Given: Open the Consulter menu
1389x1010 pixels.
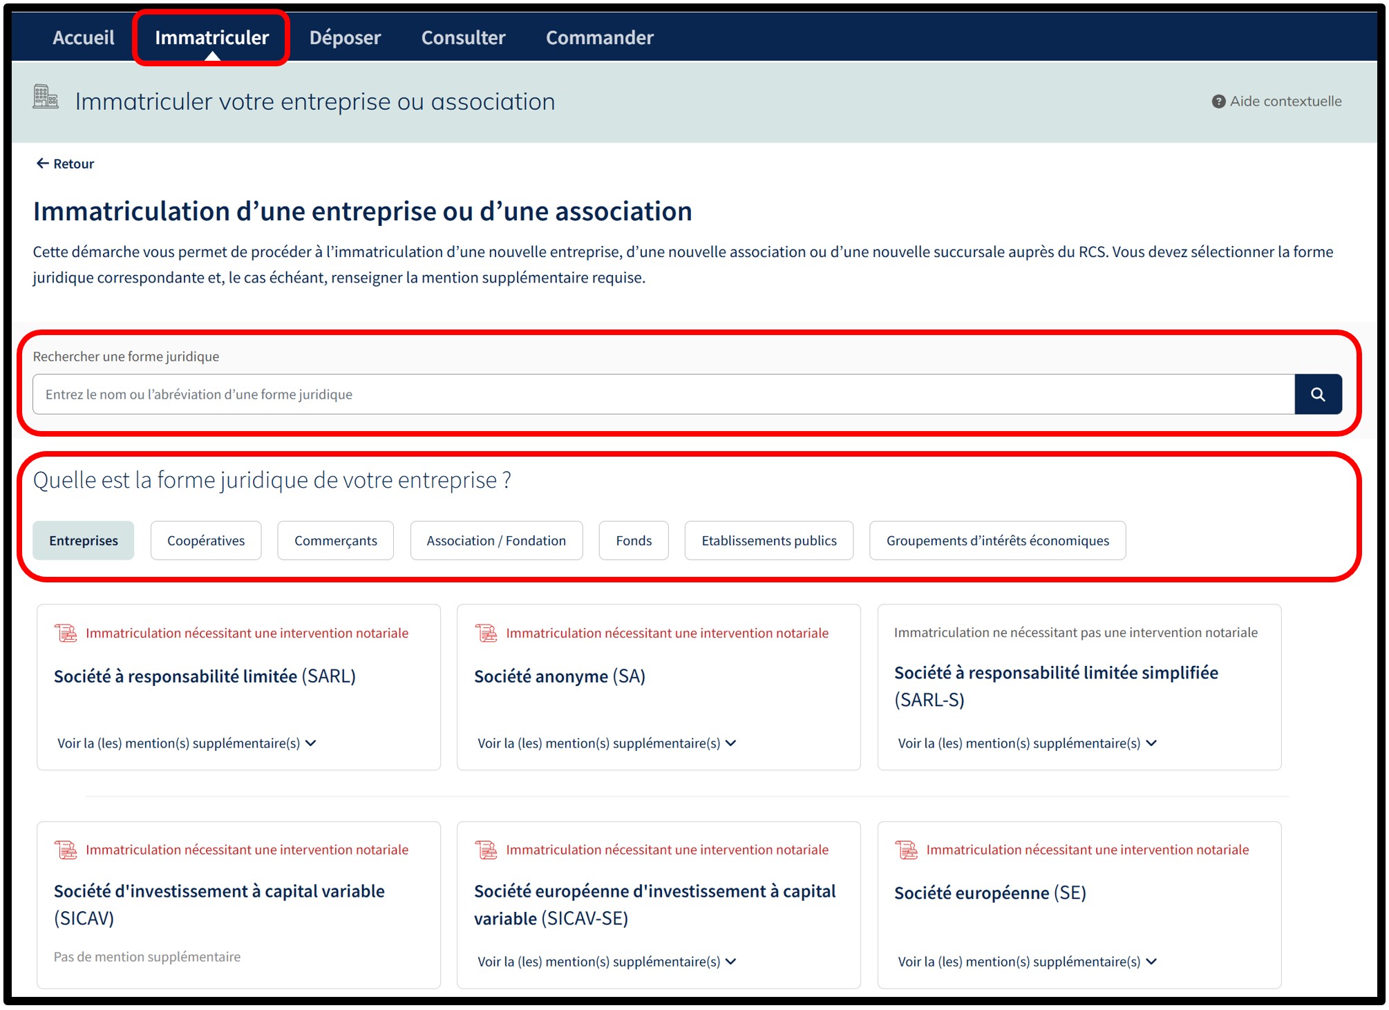Looking at the screenshot, I should tap(463, 37).
